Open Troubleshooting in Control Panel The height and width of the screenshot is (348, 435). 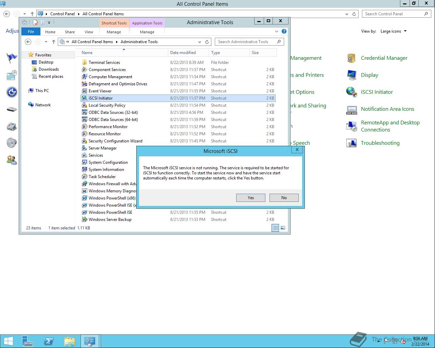(380, 143)
